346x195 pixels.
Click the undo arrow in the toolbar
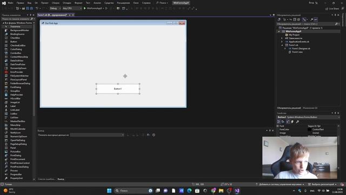pos(37,9)
